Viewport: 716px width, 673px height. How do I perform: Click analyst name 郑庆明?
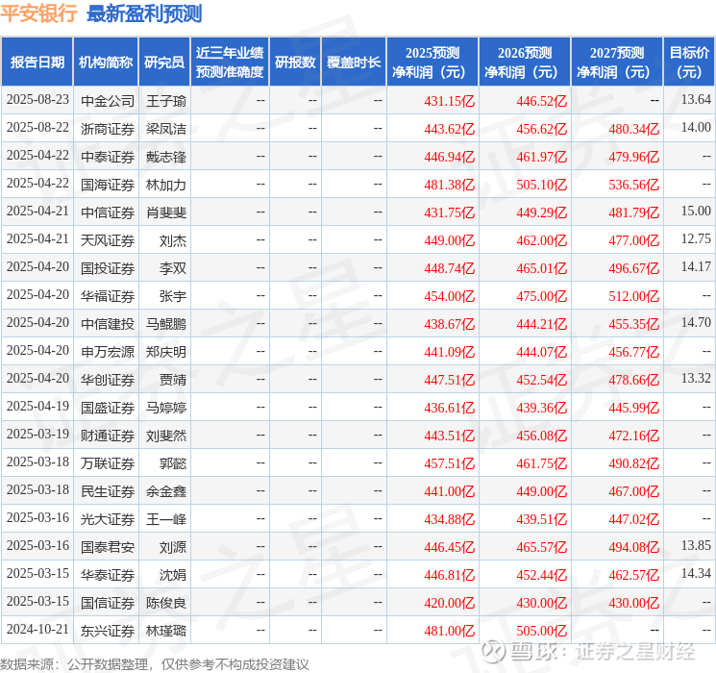point(166,352)
